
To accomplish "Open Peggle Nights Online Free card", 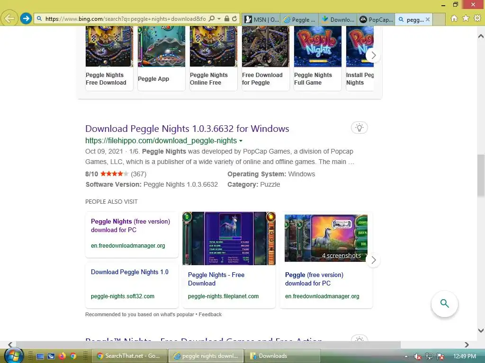I will [214, 58].
